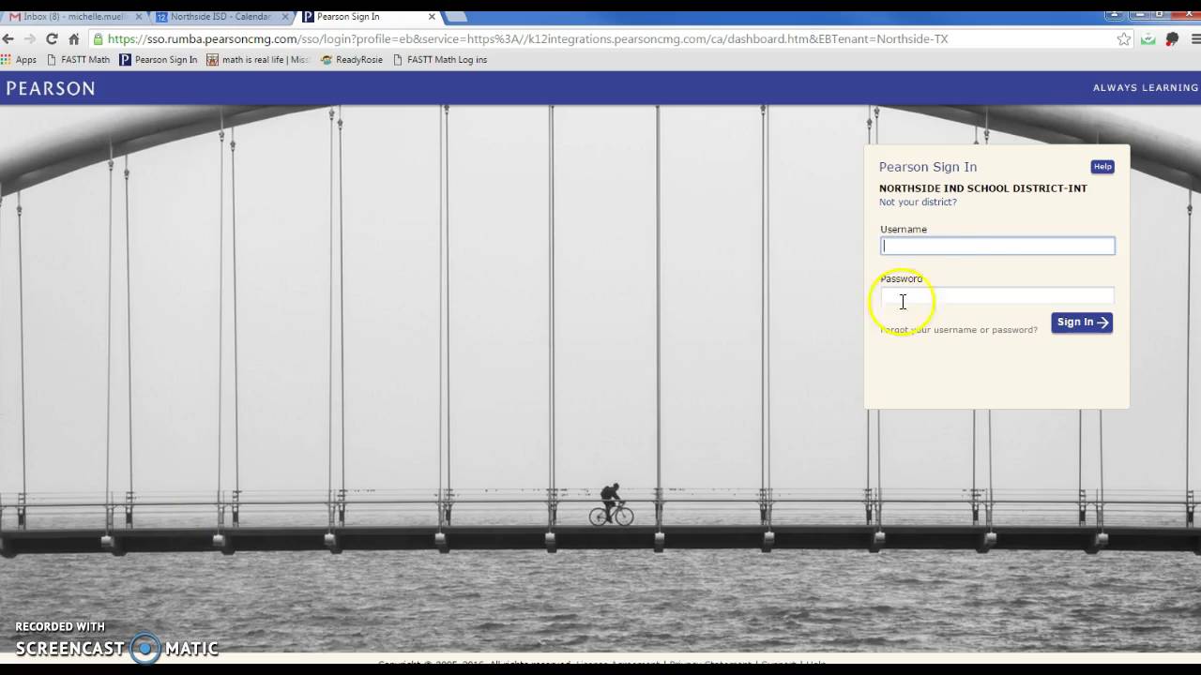This screenshot has width=1201, height=675.
Task: Minimize the browser window
Action: click(x=1138, y=14)
